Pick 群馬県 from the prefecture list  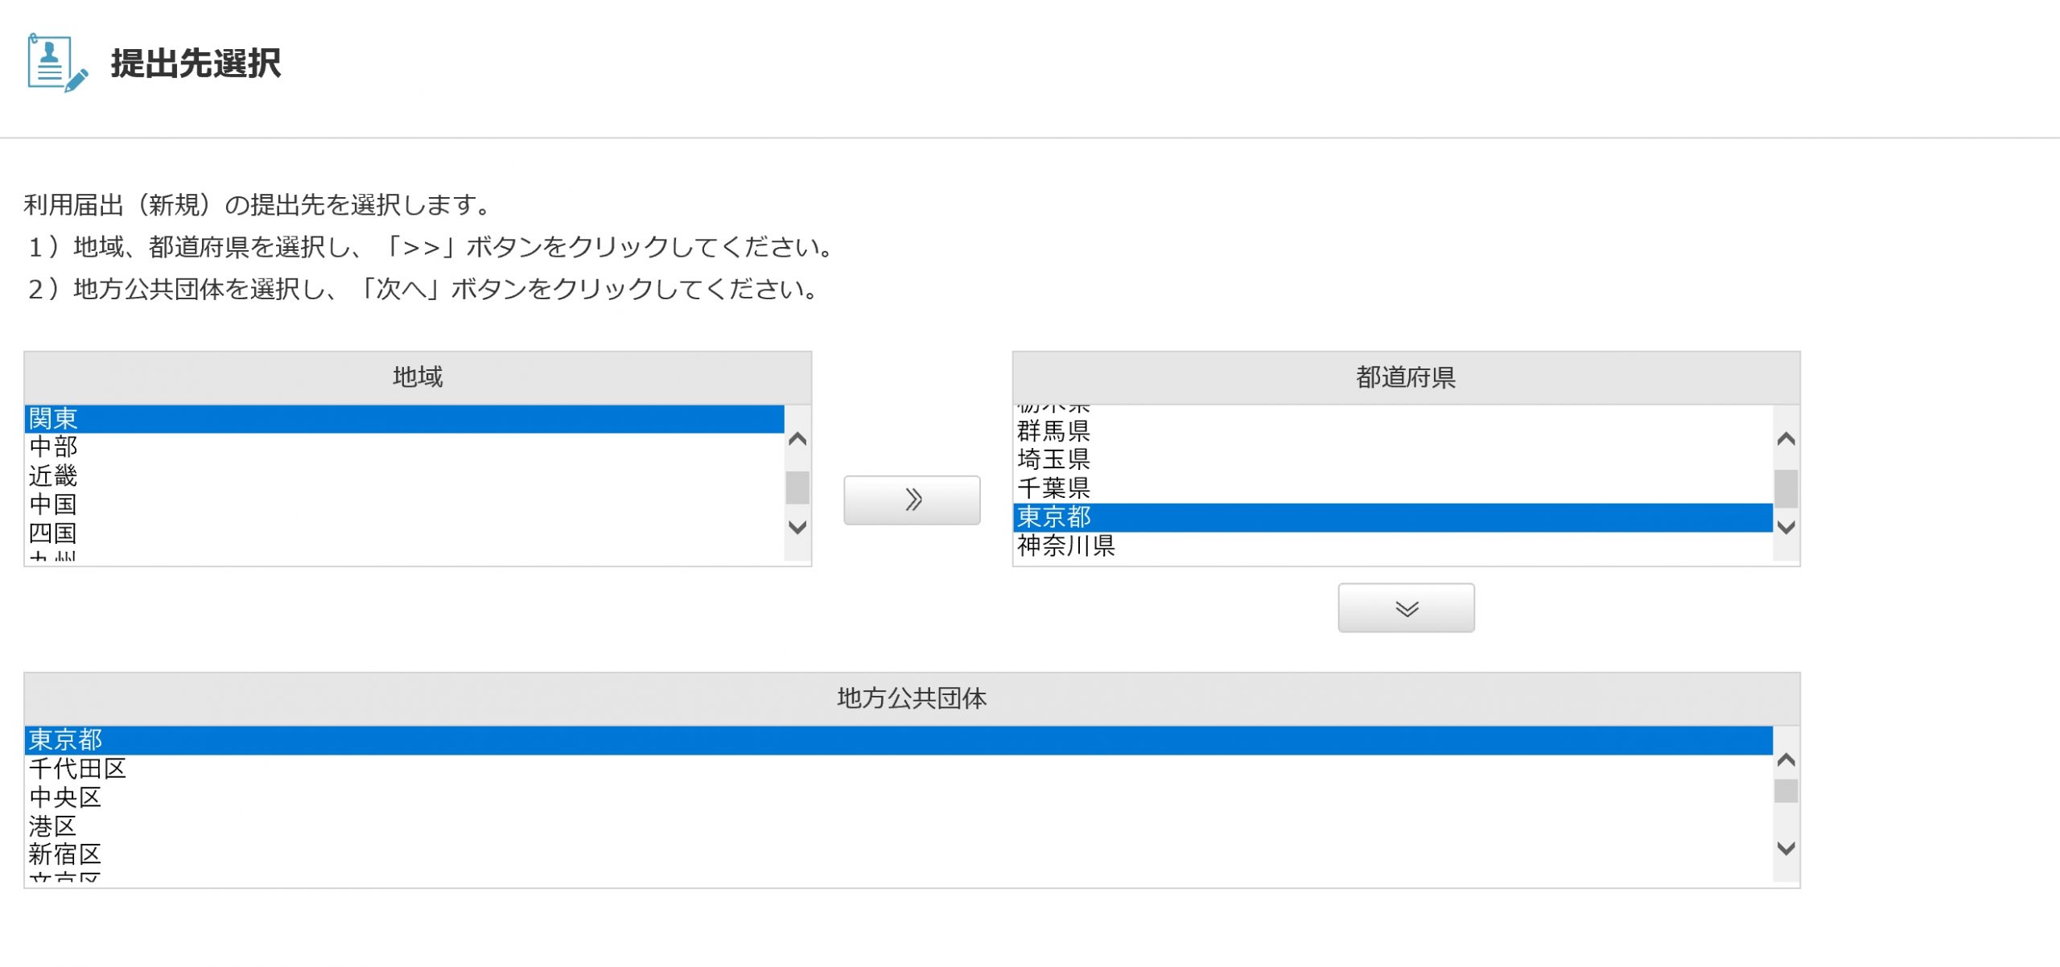pos(1053,431)
